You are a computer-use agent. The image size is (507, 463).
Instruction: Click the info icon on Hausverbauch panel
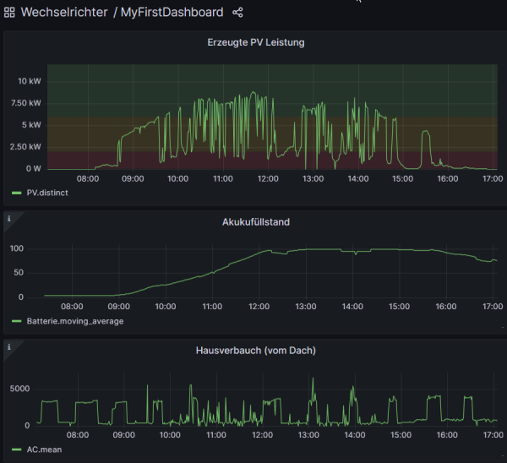9,347
